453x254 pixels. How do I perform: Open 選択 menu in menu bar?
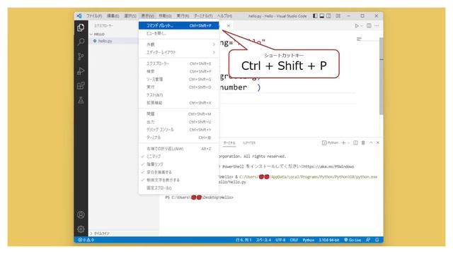(130, 16)
